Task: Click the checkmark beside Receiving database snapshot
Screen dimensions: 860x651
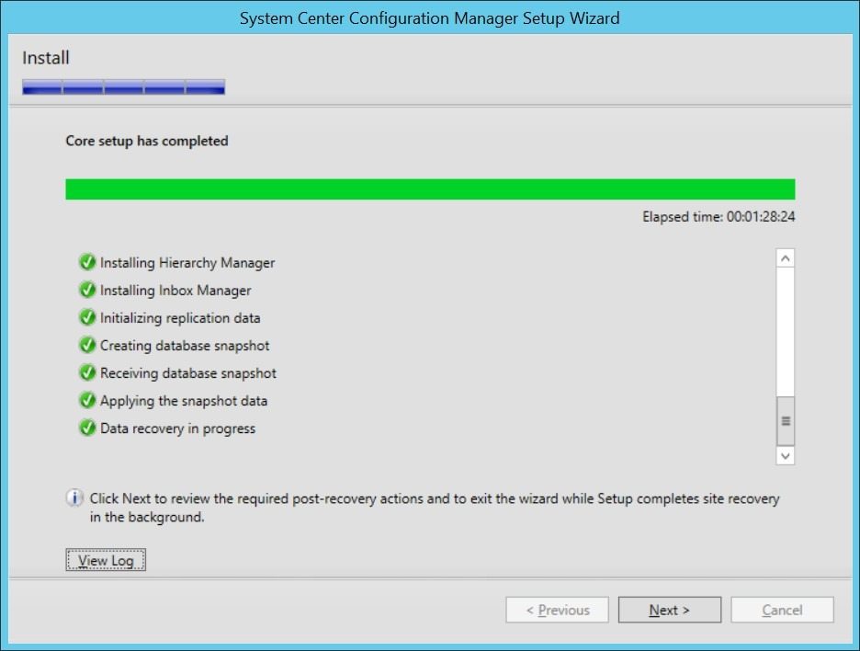Action: [86, 373]
